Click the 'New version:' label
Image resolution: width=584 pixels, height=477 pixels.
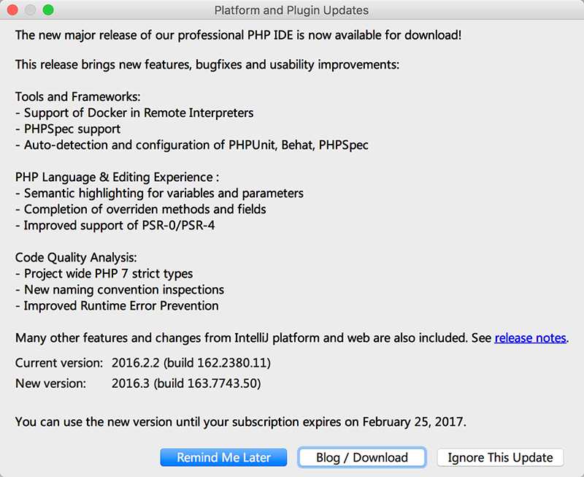pos(50,383)
